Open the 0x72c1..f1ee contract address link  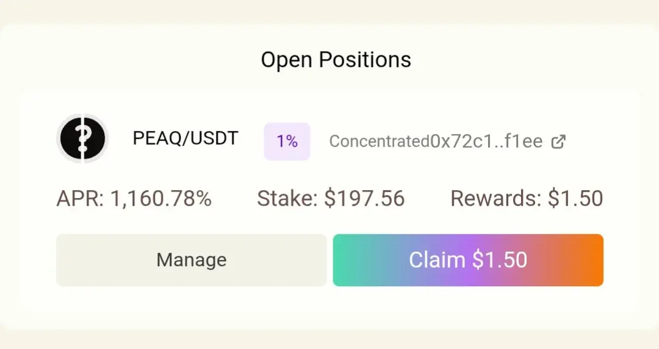(486, 141)
